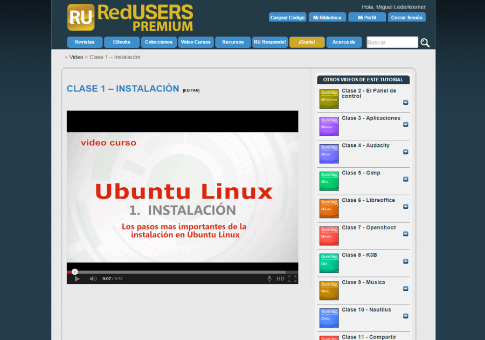Click the search magnifier icon
This screenshot has height=340, width=485.
pyautogui.click(x=425, y=42)
